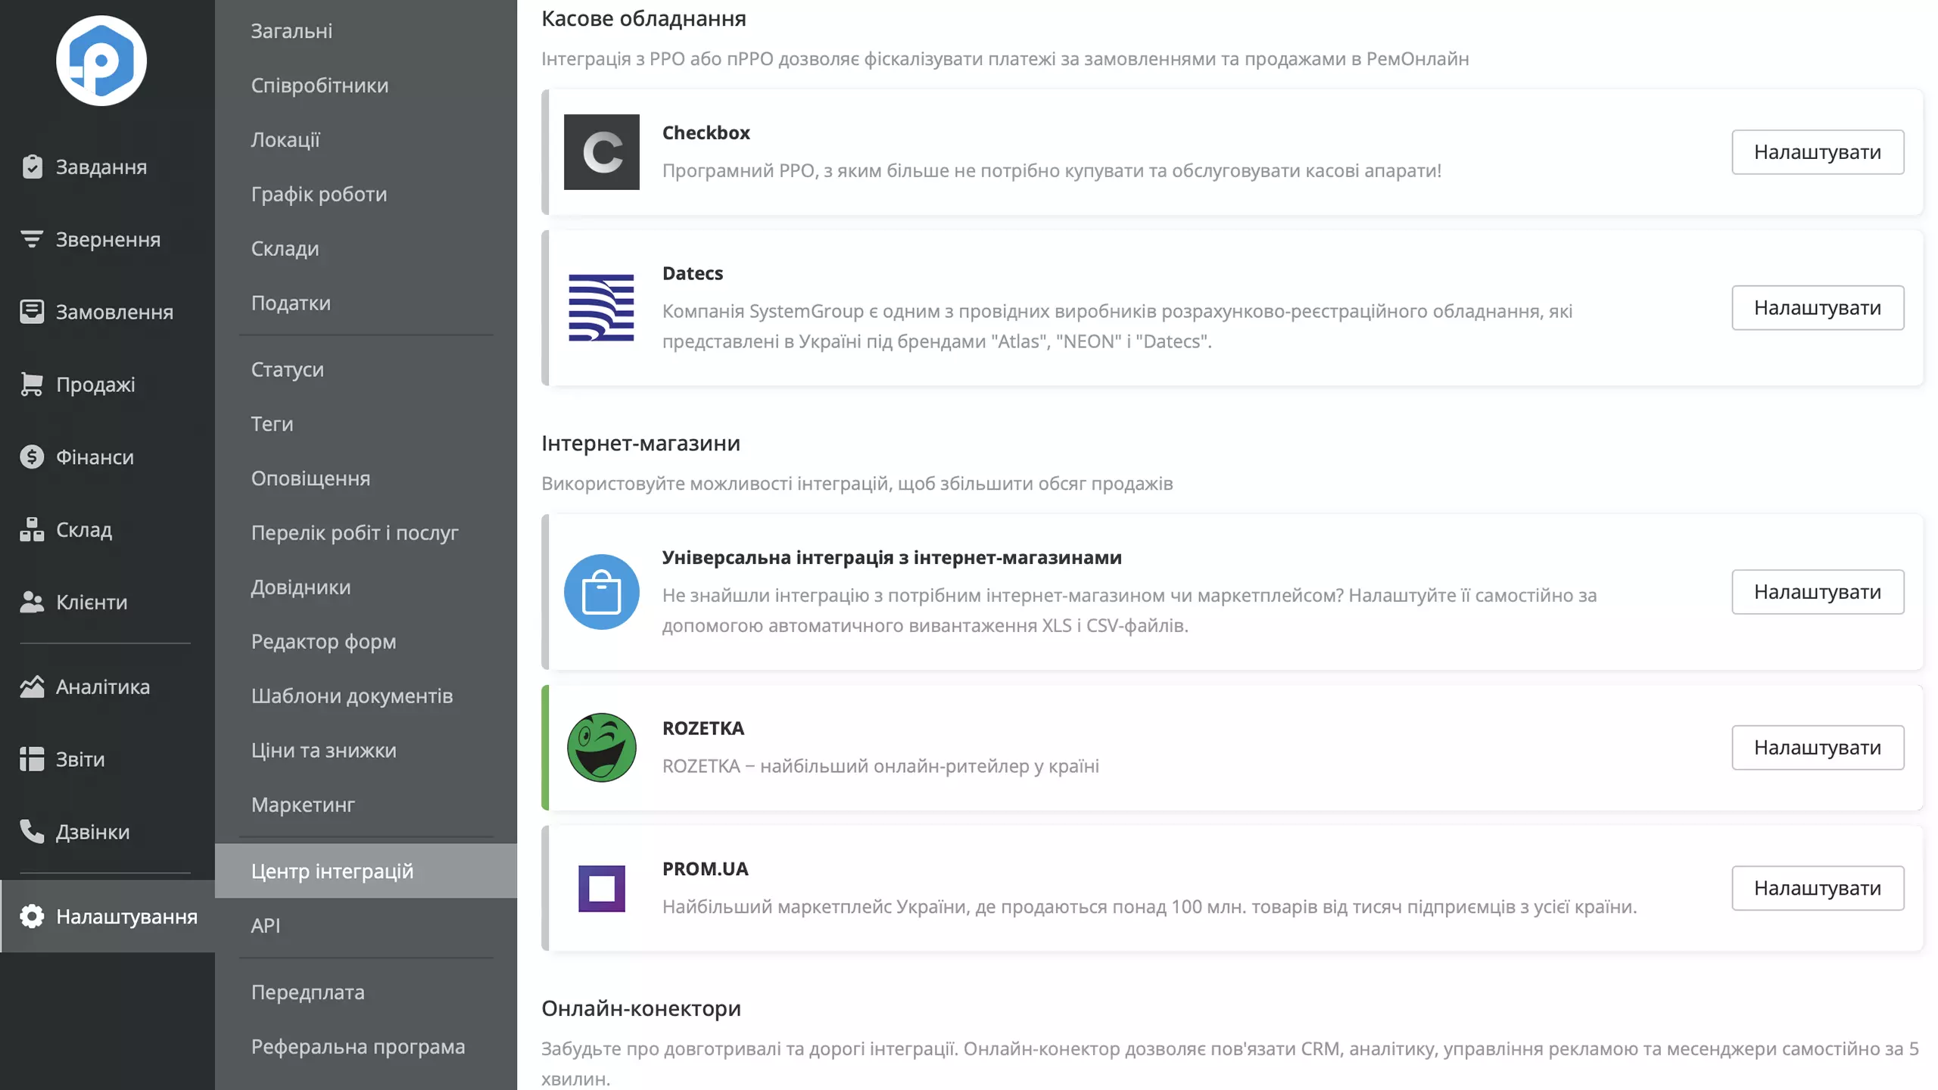Open Оповіщення settings
This screenshot has height=1090, width=1938.
(x=366, y=478)
